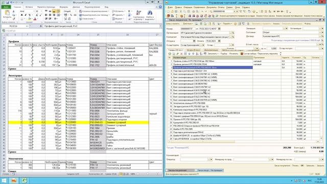Viewport: 327px width, 184px height.
Task: Click the percent style icon in Excel ribbon
Action: (71, 15)
